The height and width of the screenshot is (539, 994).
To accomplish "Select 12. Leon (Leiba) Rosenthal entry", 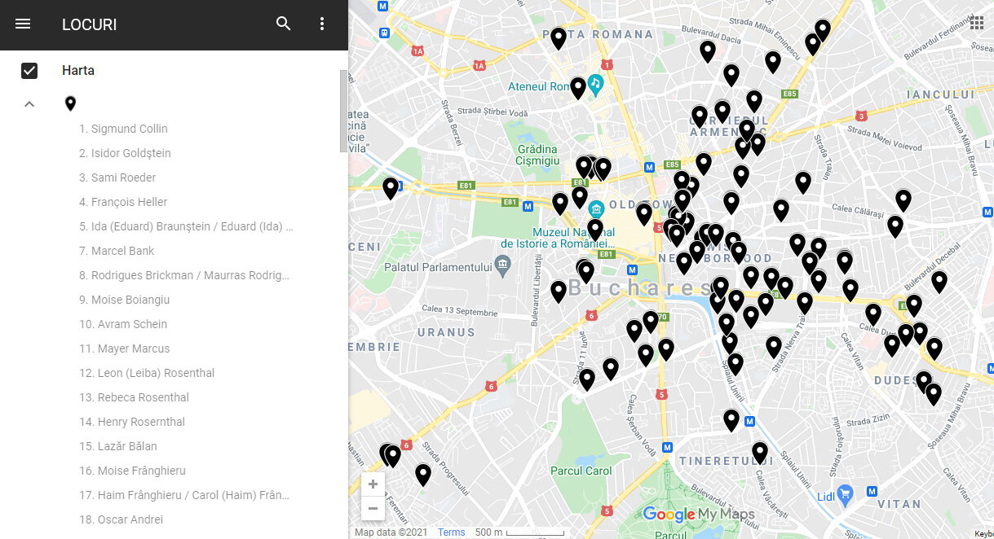I will click(x=147, y=373).
